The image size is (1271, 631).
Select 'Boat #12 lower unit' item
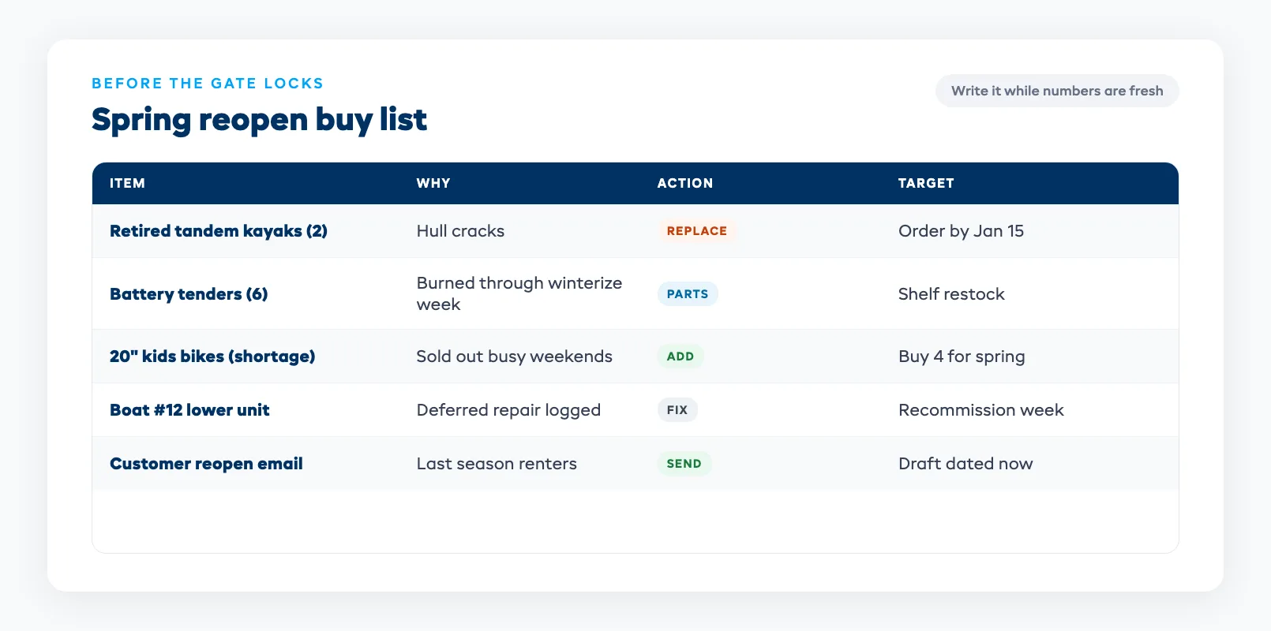click(189, 410)
